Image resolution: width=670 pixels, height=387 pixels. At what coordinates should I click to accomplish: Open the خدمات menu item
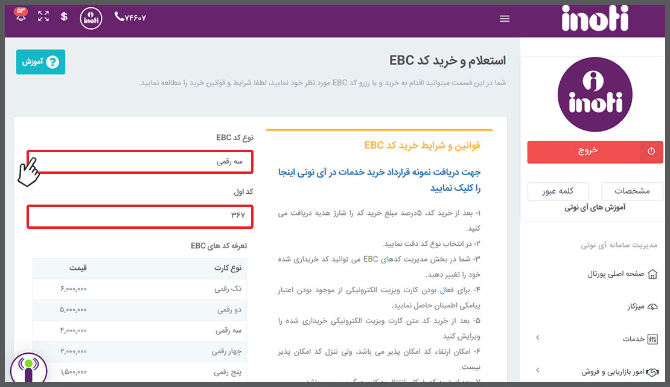[633, 339]
